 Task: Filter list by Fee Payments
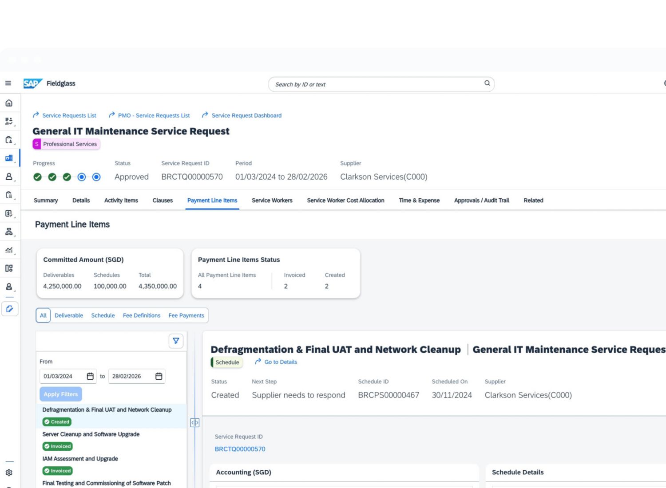[x=186, y=315]
